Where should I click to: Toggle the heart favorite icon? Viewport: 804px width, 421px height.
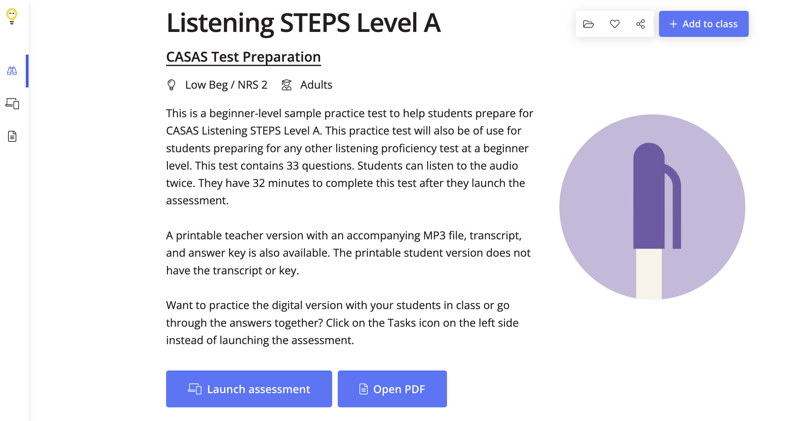point(615,24)
